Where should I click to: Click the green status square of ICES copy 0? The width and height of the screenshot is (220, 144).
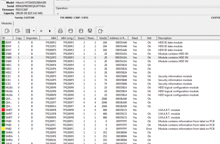[x=3, y=76]
